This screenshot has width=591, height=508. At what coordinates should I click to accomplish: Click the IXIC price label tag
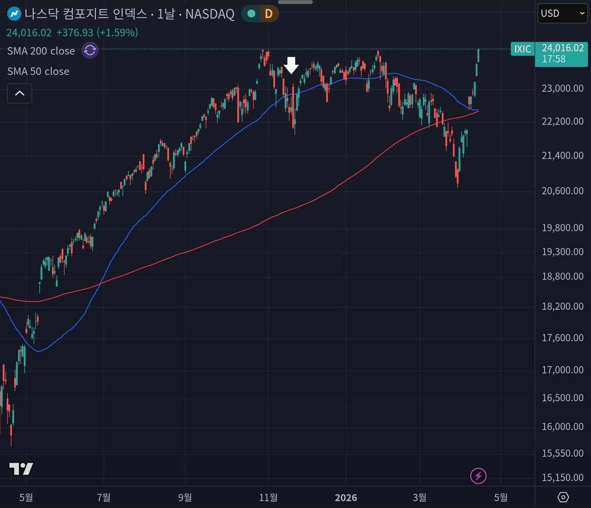(x=523, y=49)
